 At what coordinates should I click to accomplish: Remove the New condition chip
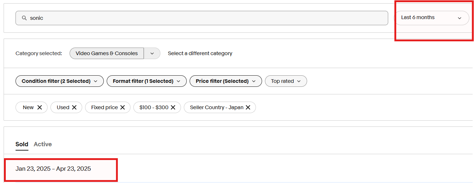[40, 107]
